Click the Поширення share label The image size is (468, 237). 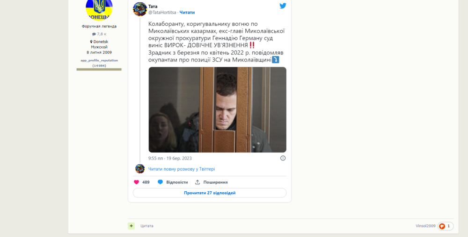click(x=215, y=182)
